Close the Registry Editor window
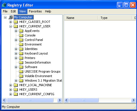This screenshot has width=137, height=111. pos(133,5)
